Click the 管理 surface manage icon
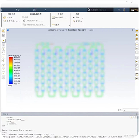This screenshot has width=139, height=139. [77, 21]
